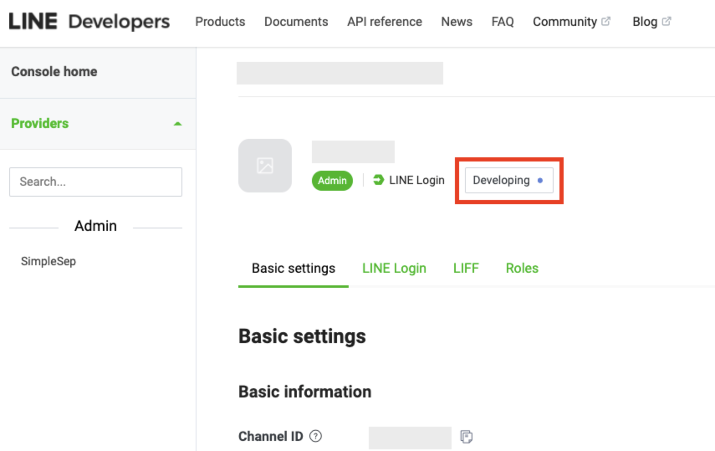Click the Channel ID help icon

point(316,436)
